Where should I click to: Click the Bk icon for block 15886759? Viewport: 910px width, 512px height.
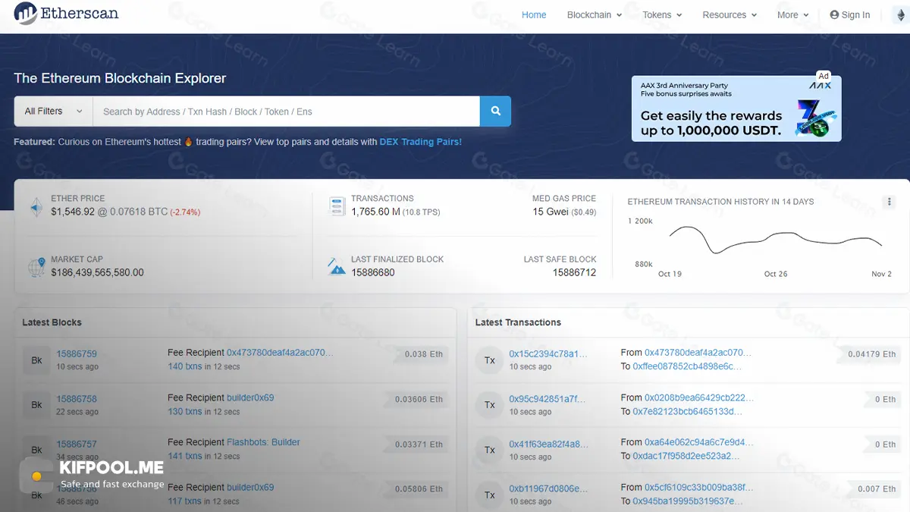tap(36, 360)
